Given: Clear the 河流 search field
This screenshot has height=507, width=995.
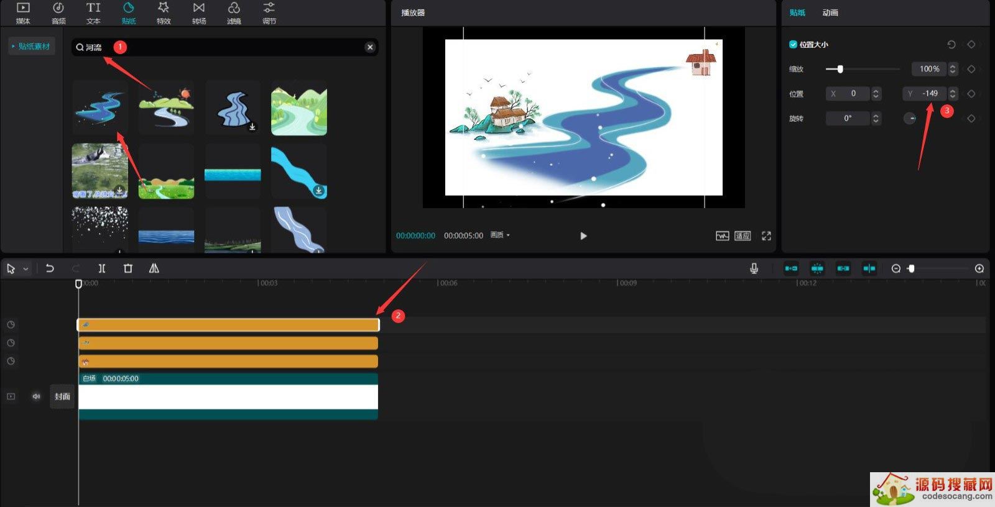Looking at the screenshot, I should point(370,47).
